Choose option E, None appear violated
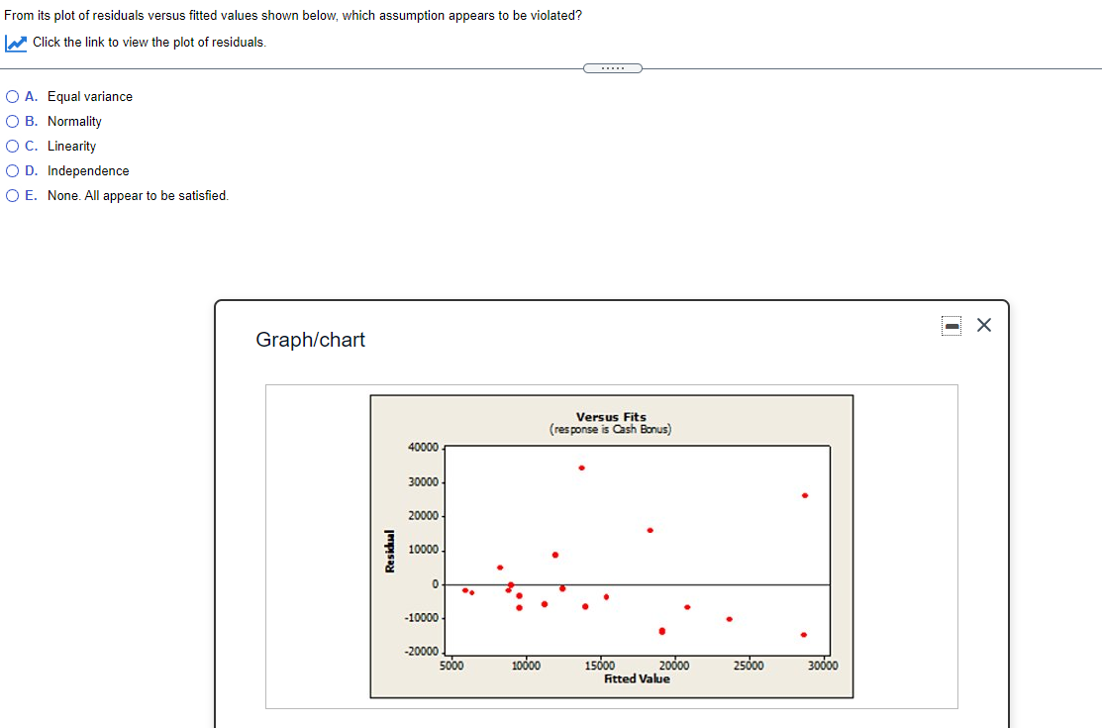The height and width of the screenshot is (728, 1102). coord(12,195)
